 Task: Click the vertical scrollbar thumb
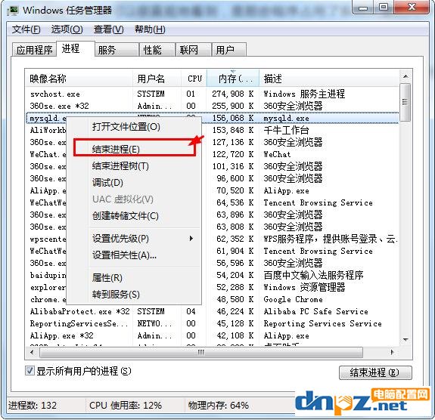pyautogui.click(x=405, y=102)
